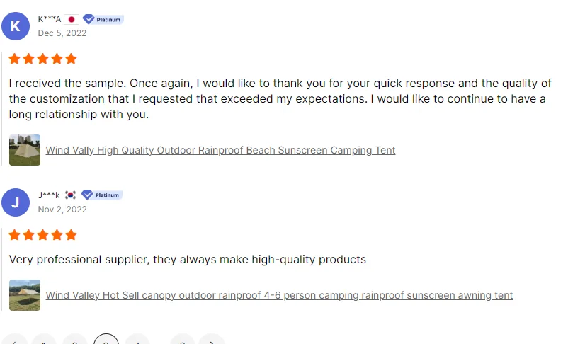Go to the previous reviews page arrow
Image resolution: width=585 pixels, height=344 pixels.
[14, 340]
